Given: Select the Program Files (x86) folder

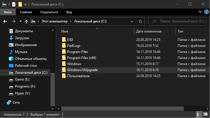Looking at the screenshot, I should coord(82,58).
